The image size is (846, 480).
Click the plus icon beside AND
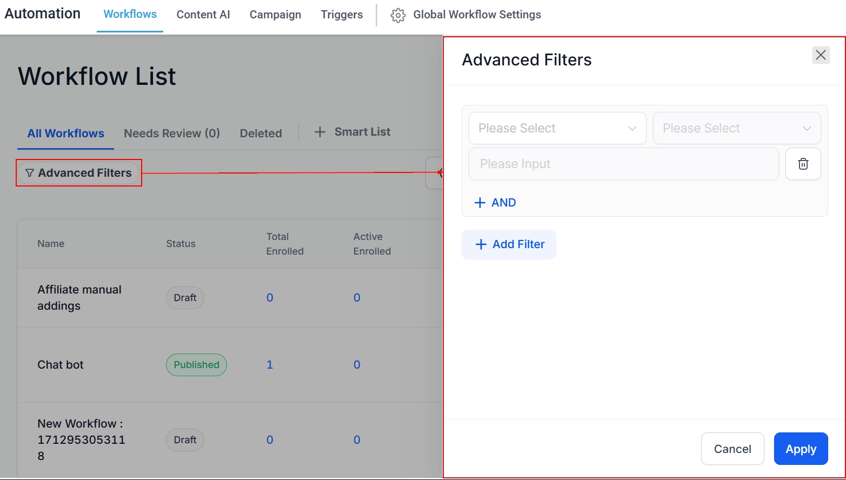pyautogui.click(x=479, y=203)
